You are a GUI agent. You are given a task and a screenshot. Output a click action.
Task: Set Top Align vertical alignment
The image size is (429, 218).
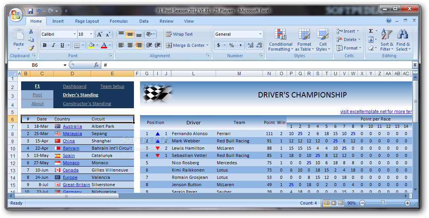click(121, 34)
